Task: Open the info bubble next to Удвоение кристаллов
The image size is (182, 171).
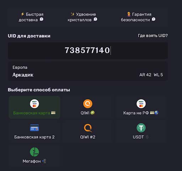Action: [x=95, y=19]
